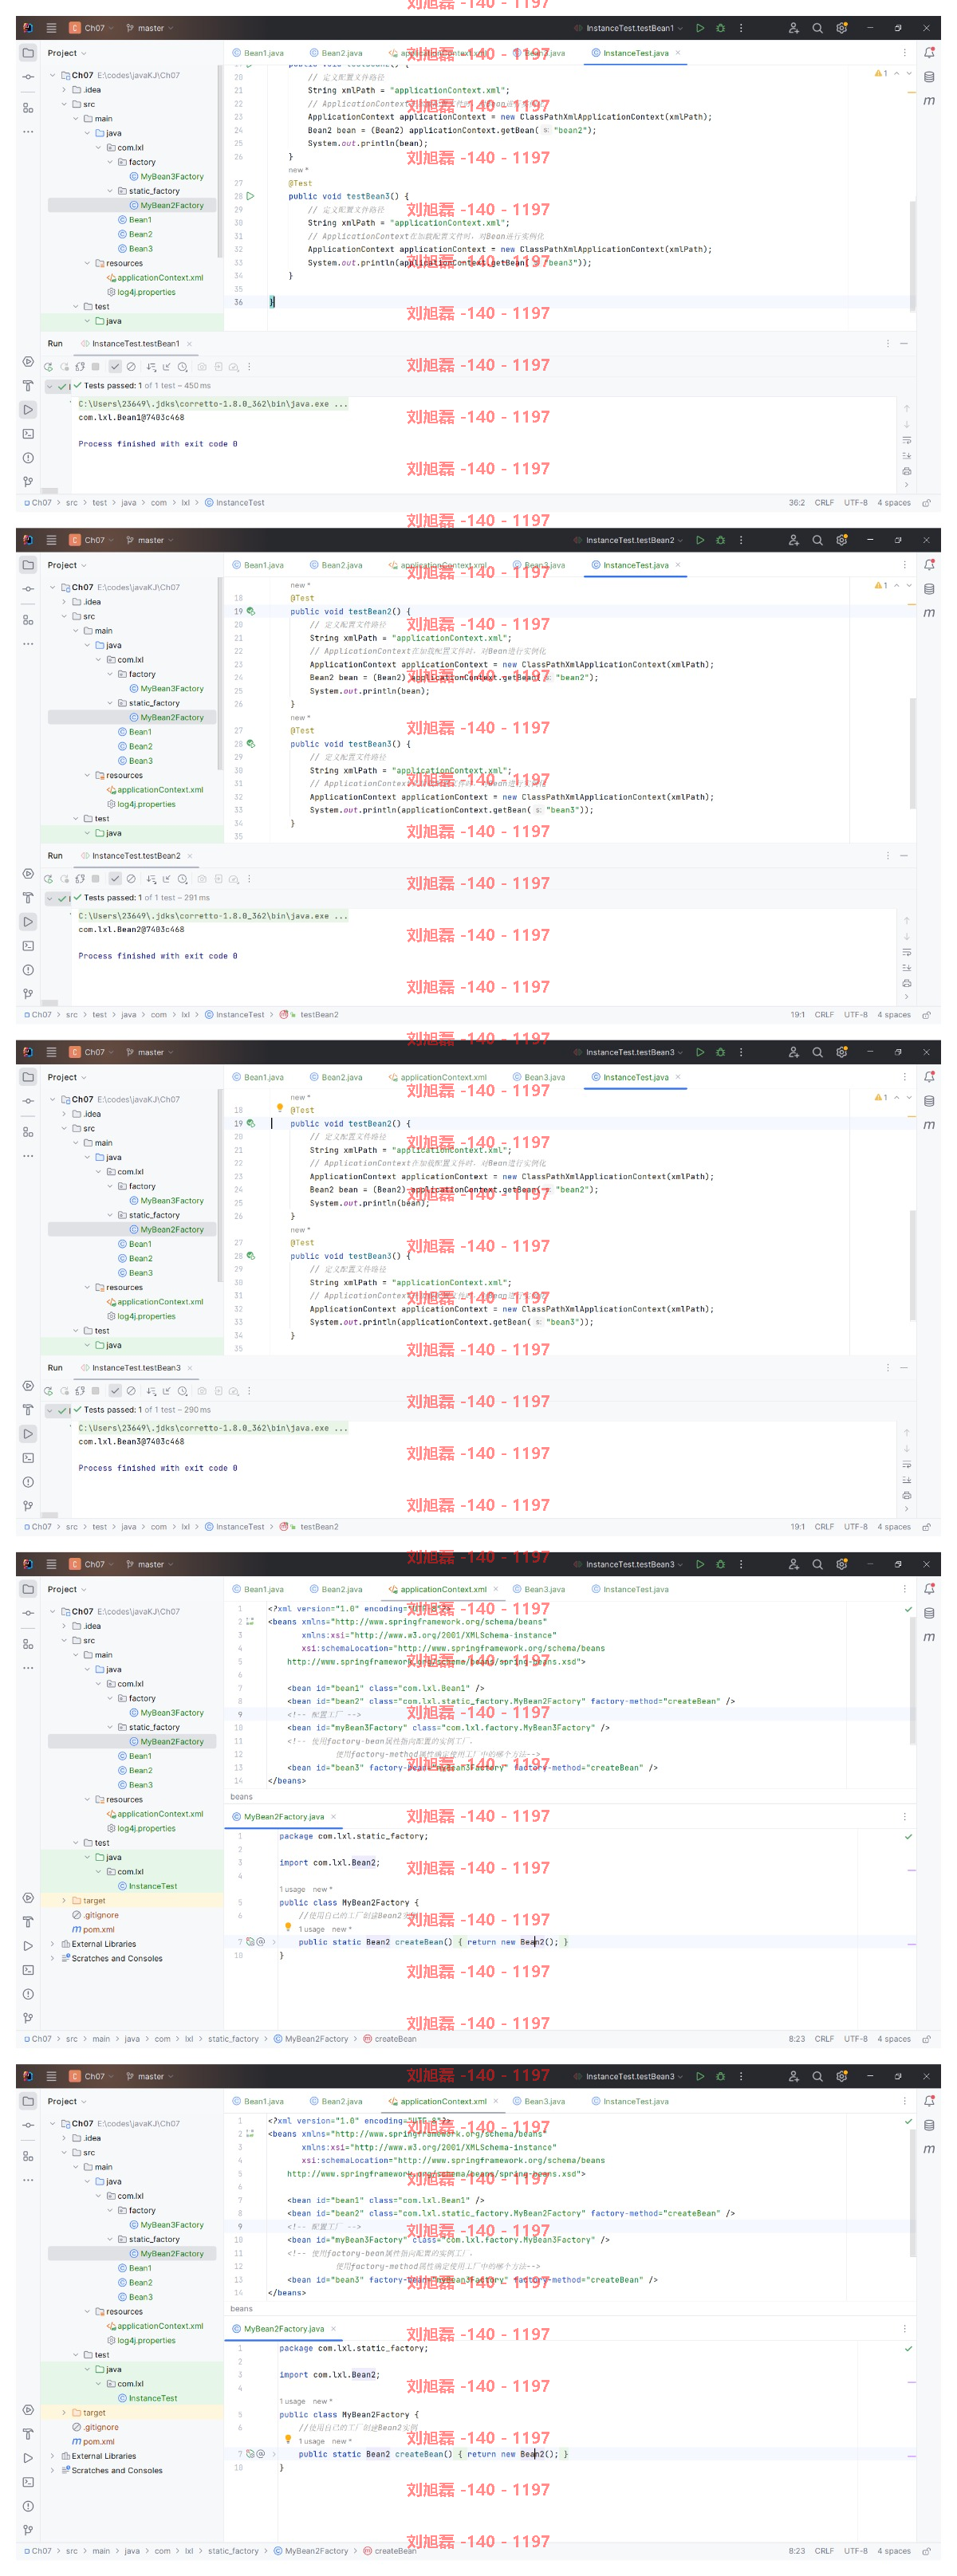Toggle Show Passed checkmark in testBean1 Run panel

tap(115, 367)
